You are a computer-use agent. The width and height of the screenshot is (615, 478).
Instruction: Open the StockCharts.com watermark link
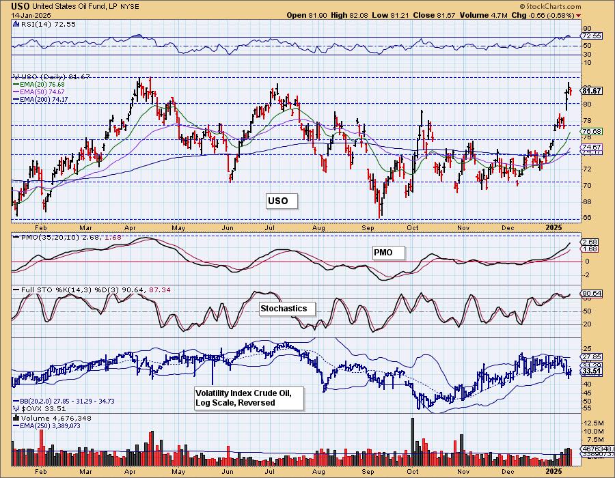click(x=550, y=6)
